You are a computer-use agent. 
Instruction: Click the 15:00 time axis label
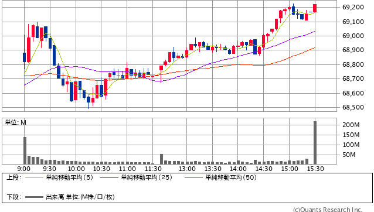(x=290, y=169)
